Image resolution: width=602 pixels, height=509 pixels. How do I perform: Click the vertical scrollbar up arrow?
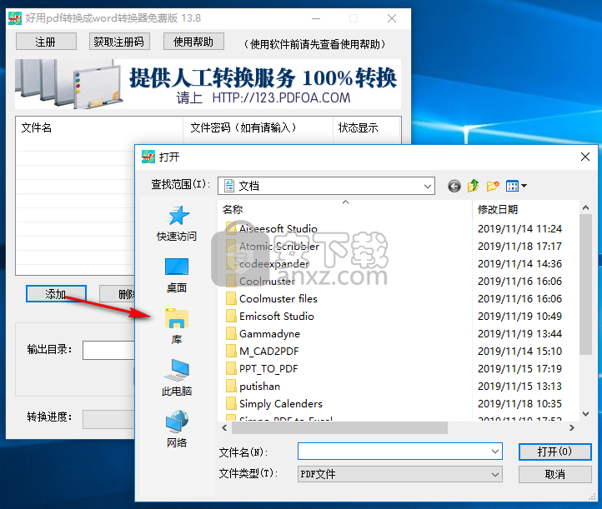585,208
